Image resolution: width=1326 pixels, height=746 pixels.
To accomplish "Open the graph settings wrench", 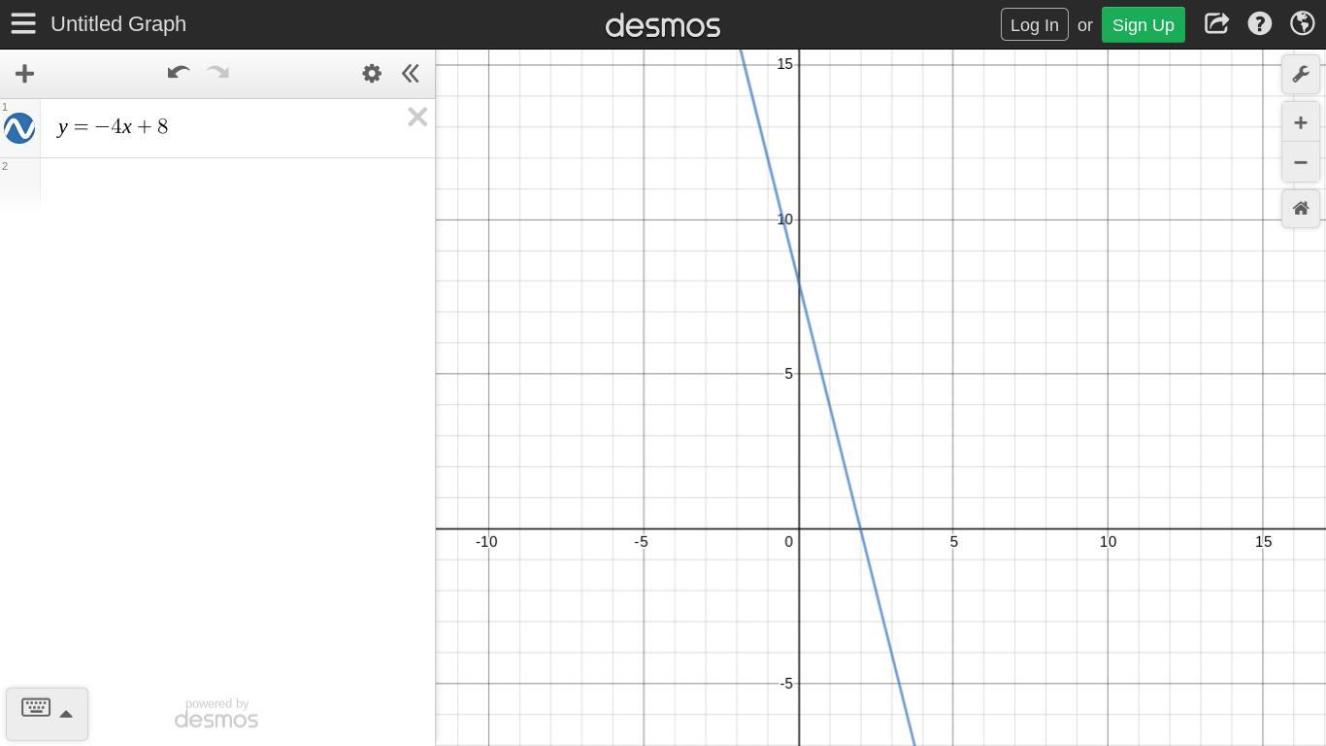I will pos(1301,75).
